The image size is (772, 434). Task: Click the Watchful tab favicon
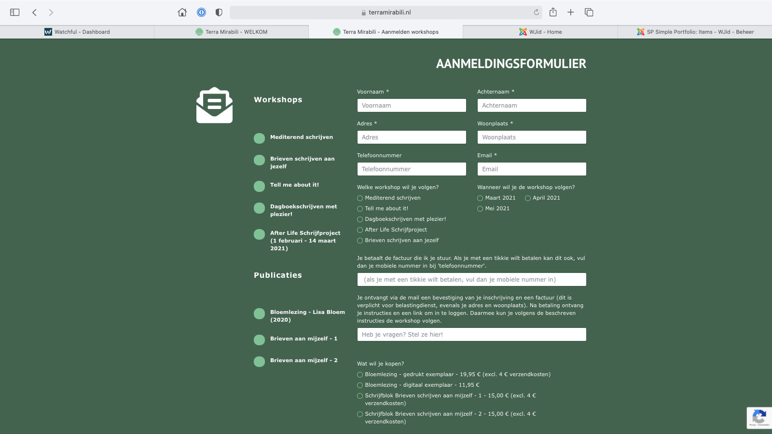(x=48, y=32)
